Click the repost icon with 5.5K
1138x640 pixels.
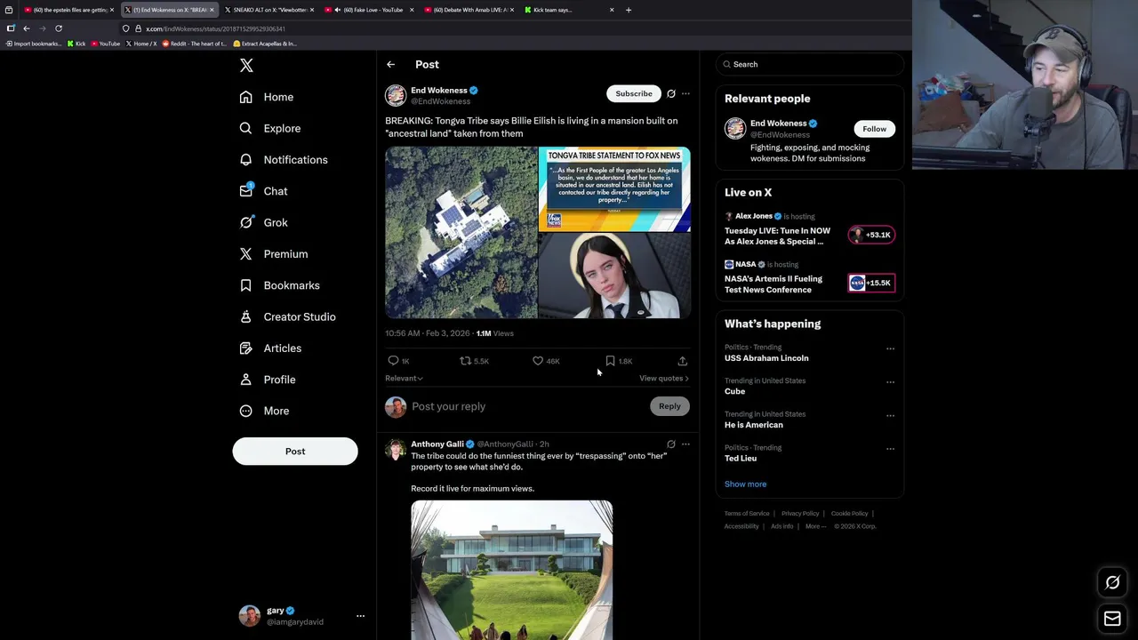pos(474,361)
